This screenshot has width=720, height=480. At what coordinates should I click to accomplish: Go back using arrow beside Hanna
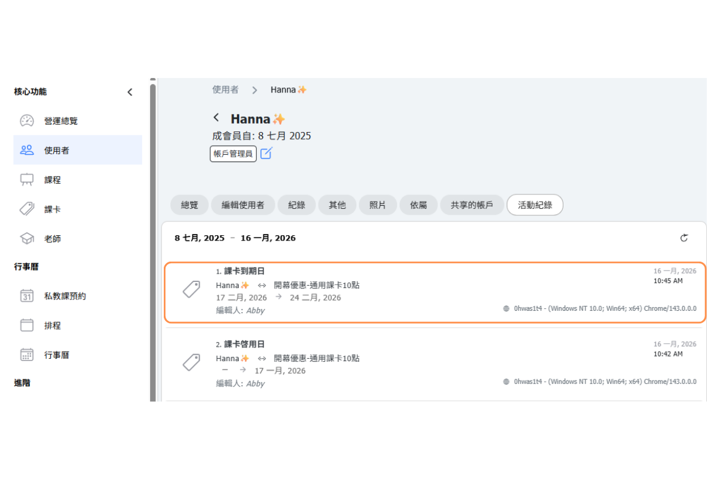217,118
